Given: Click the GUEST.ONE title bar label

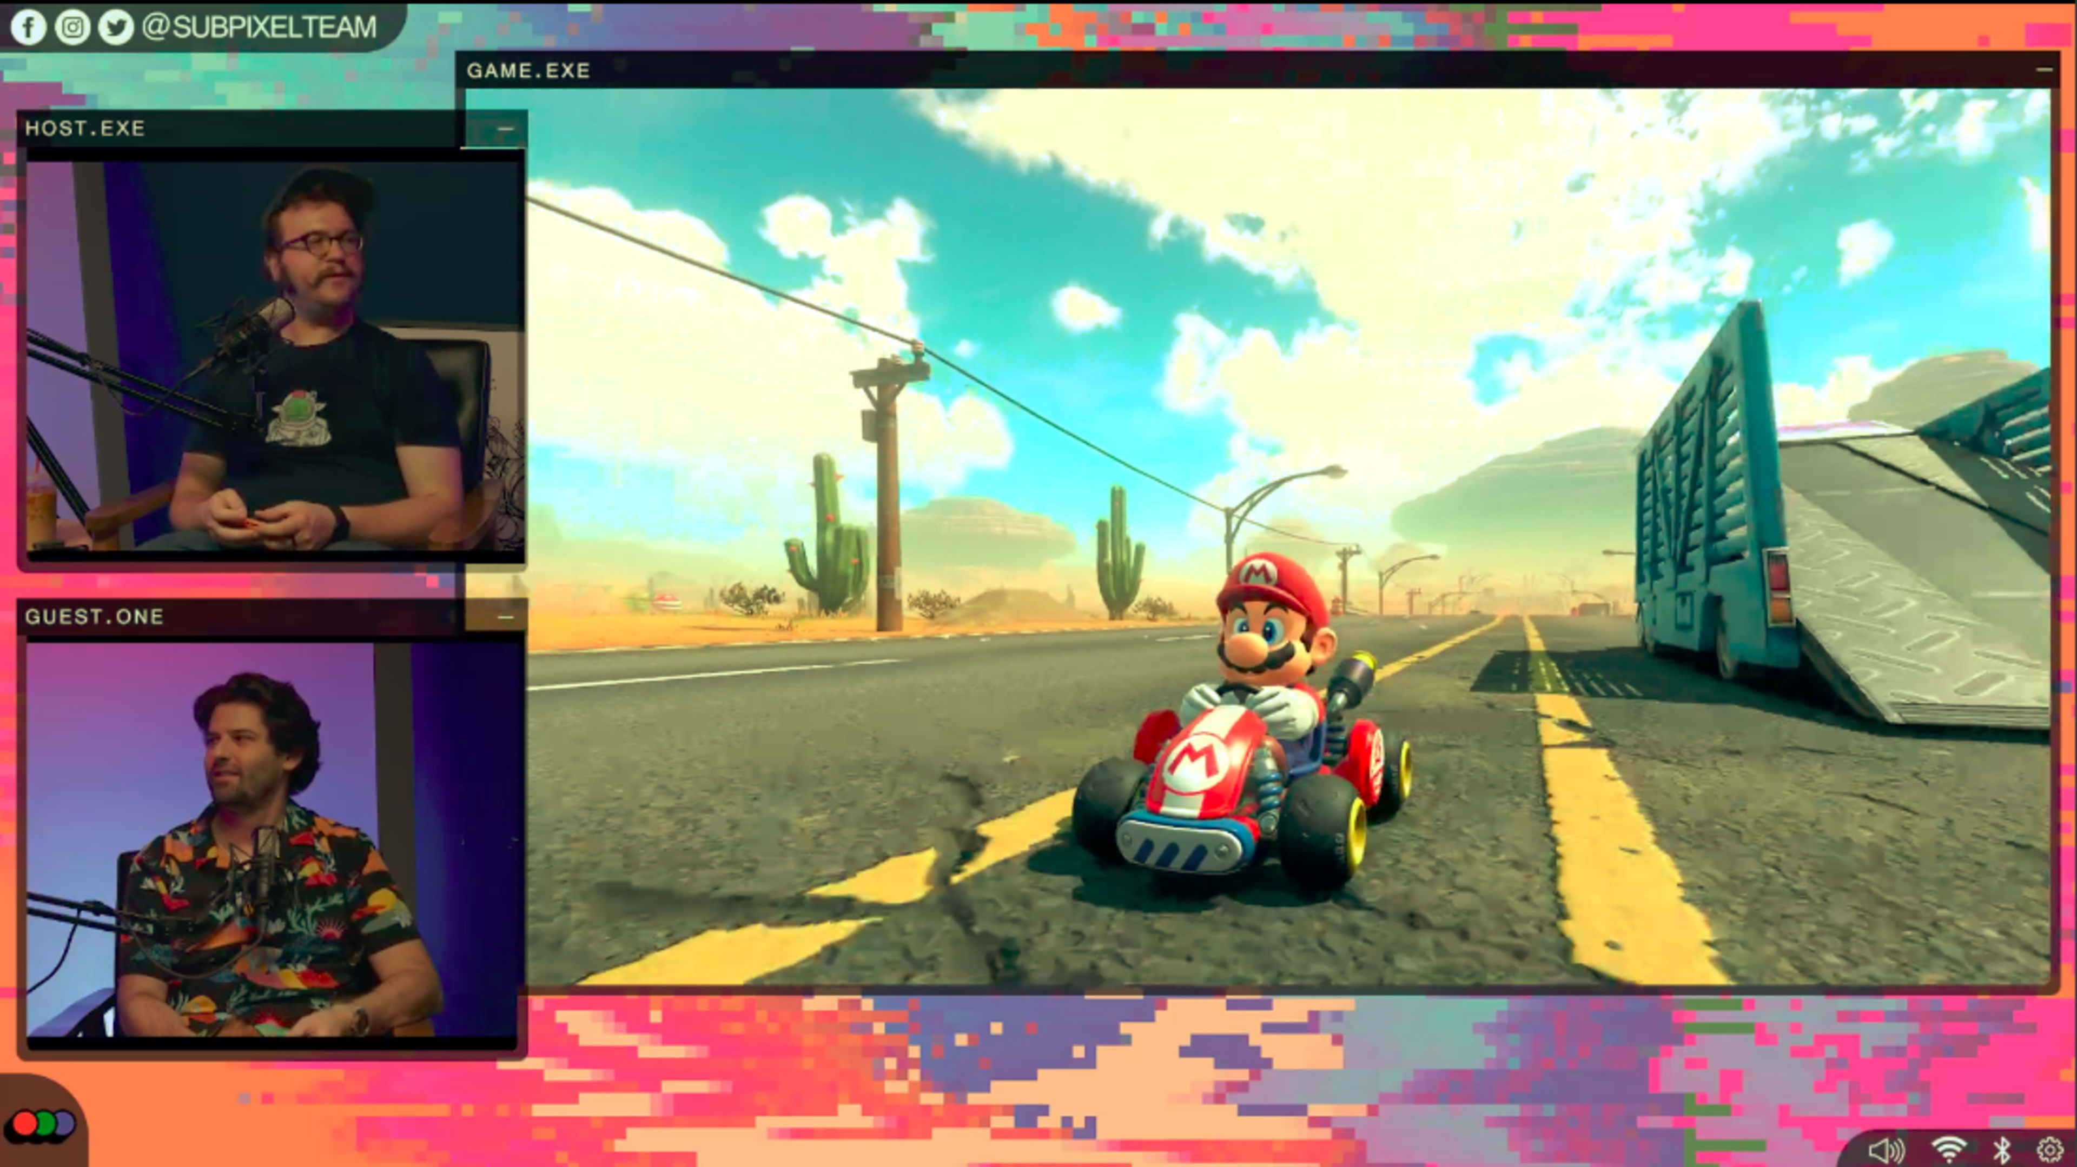Looking at the screenshot, I should pos(94,617).
